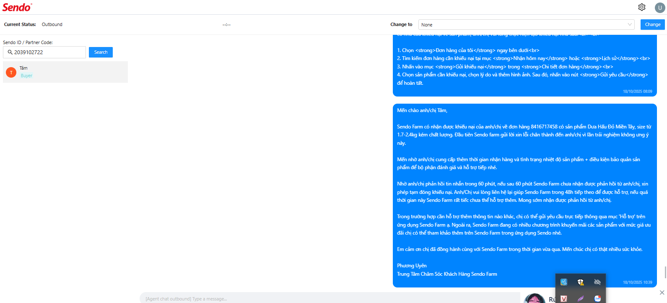The width and height of the screenshot is (667, 303).
Task: Click the "Buyer" label under Tâm
Action: click(x=26, y=76)
